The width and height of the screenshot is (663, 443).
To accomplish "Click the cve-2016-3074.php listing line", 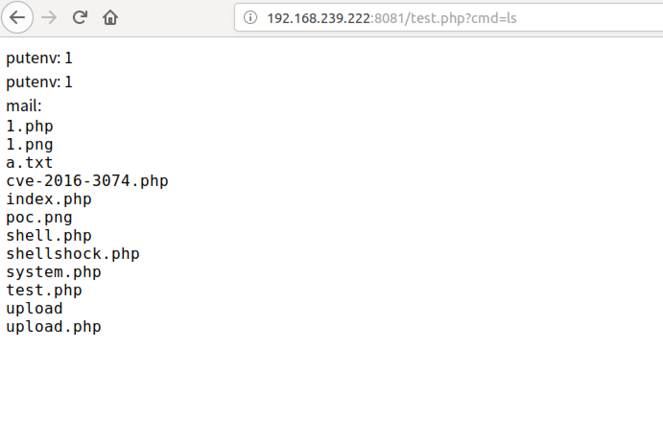I will 87,181.
